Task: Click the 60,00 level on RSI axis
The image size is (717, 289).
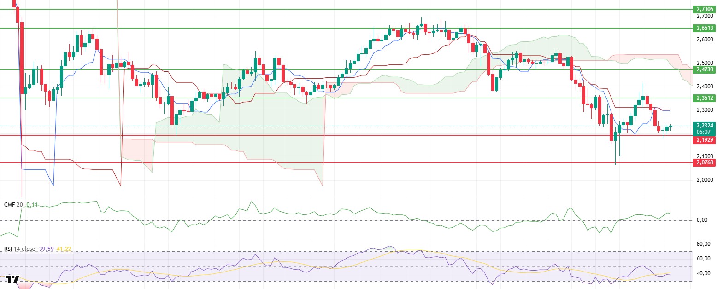Action: pyautogui.click(x=702, y=259)
